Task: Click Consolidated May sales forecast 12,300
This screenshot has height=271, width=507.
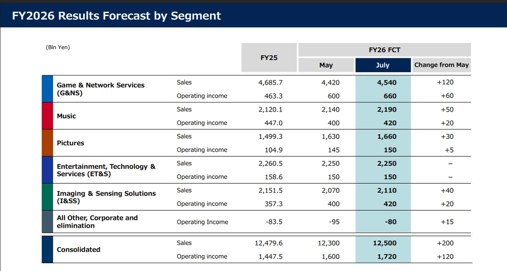Action: pos(329,243)
